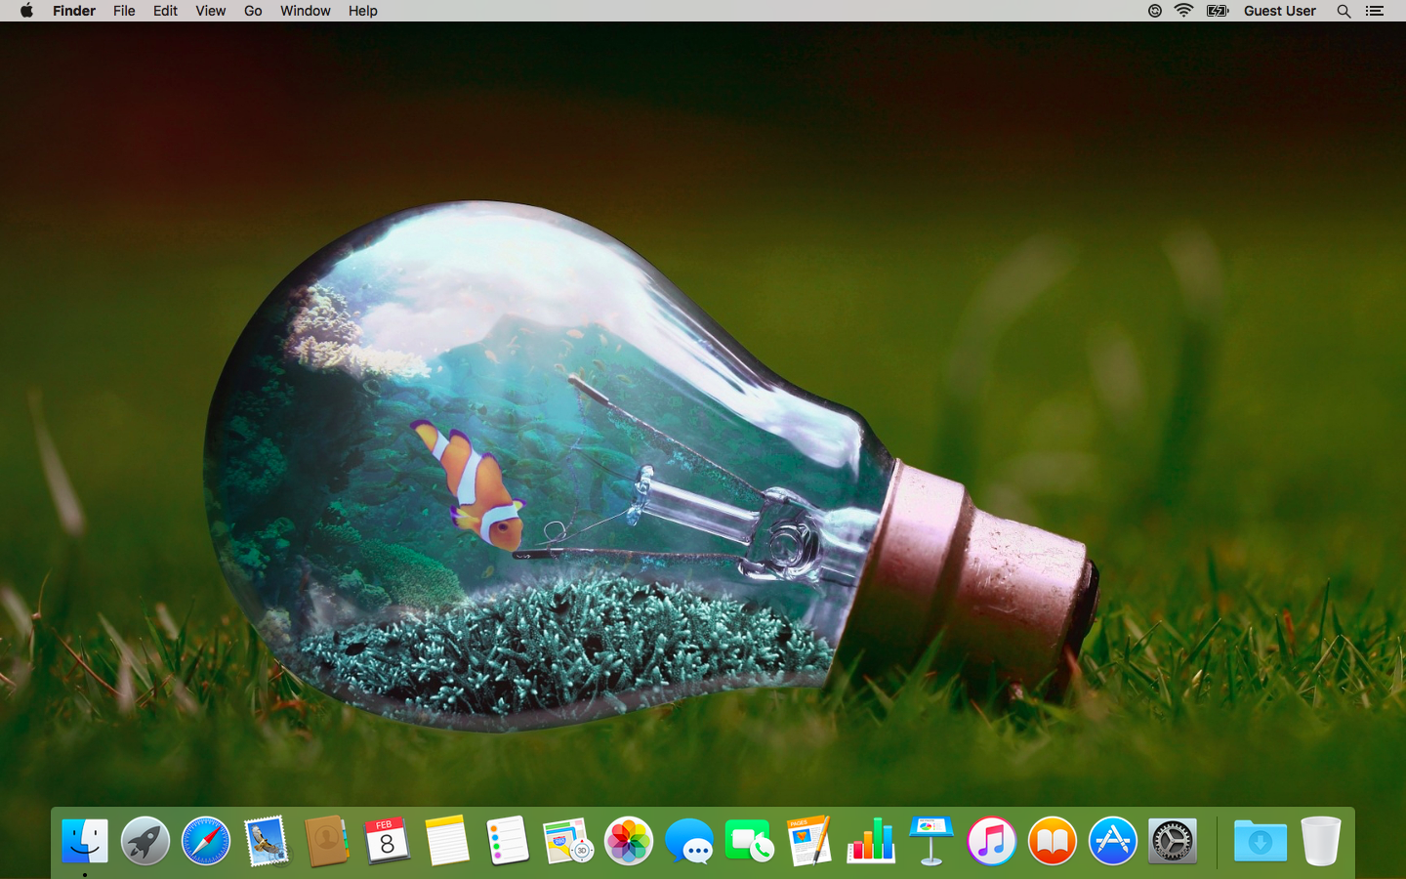Open the Window menu

pyautogui.click(x=305, y=11)
